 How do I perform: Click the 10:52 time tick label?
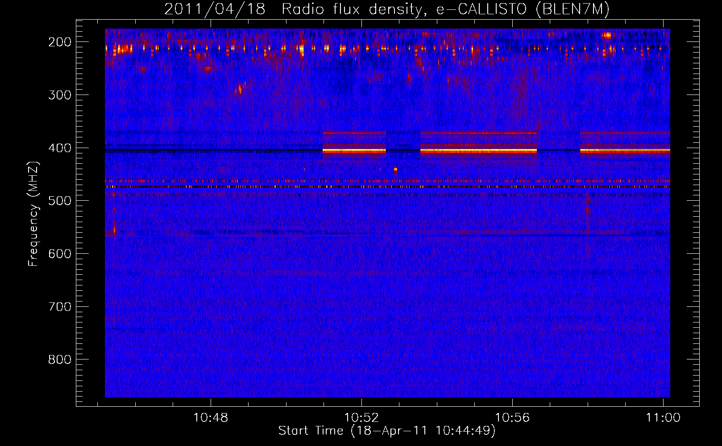tap(361, 417)
